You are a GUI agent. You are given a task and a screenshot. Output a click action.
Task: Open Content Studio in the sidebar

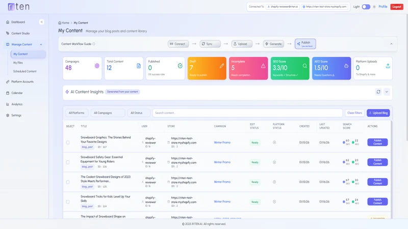click(x=20, y=33)
